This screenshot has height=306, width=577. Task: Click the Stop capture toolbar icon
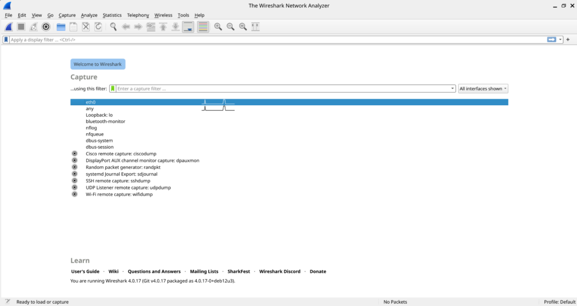[x=21, y=27]
